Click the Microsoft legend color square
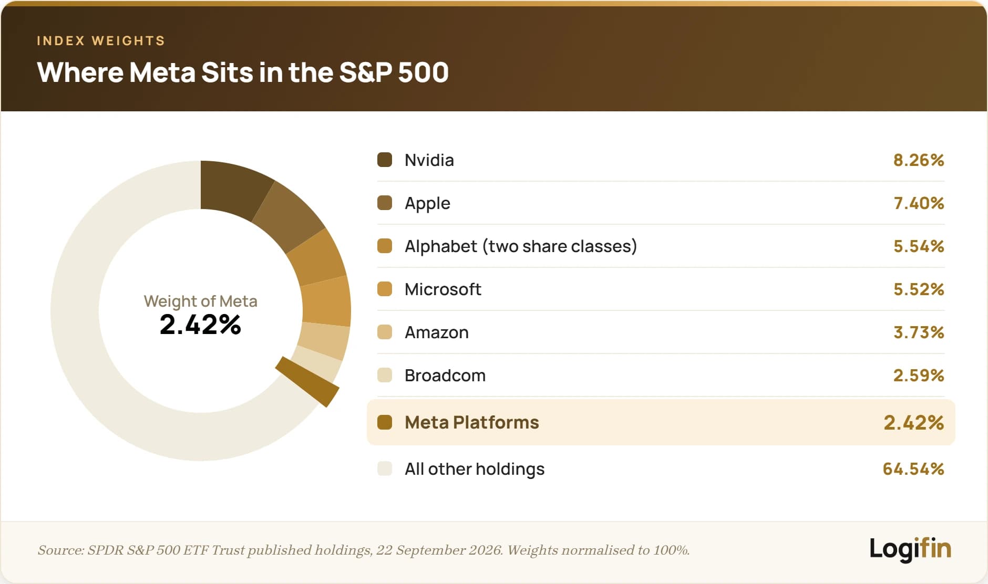Screen dimensions: 988x584 coord(385,289)
